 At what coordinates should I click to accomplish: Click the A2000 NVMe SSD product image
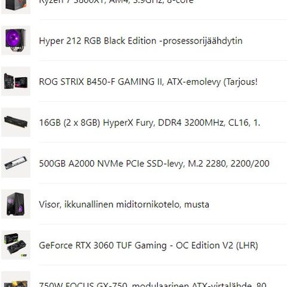(16, 163)
